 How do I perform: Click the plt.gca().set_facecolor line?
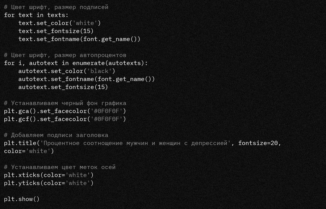(65, 111)
